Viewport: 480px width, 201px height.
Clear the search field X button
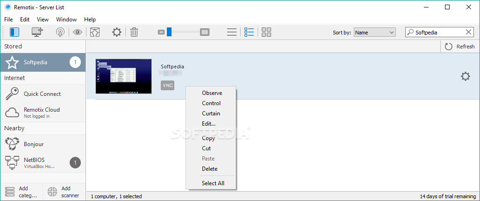click(468, 32)
